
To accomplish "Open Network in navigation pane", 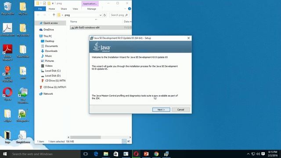I will coord(48,93).
